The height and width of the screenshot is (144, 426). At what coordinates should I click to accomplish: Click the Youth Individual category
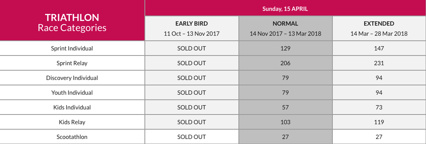click(x=72, y=92)
